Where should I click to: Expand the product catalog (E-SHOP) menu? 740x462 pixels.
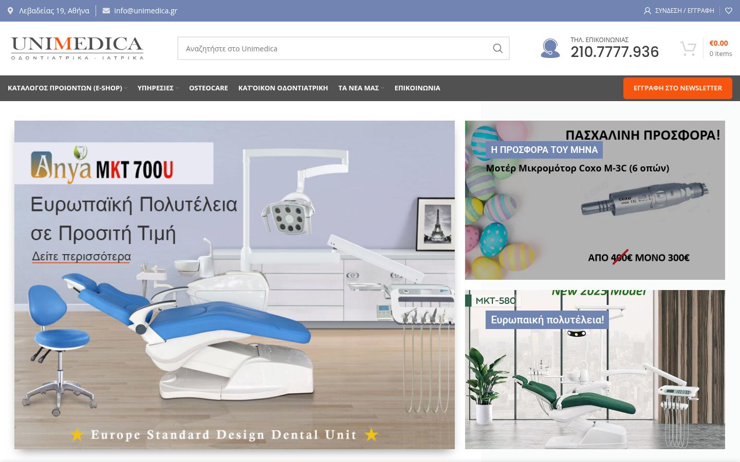tap(67, 88)
